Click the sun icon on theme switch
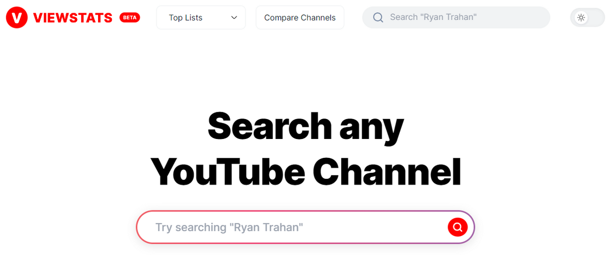 tap(581, 17)
